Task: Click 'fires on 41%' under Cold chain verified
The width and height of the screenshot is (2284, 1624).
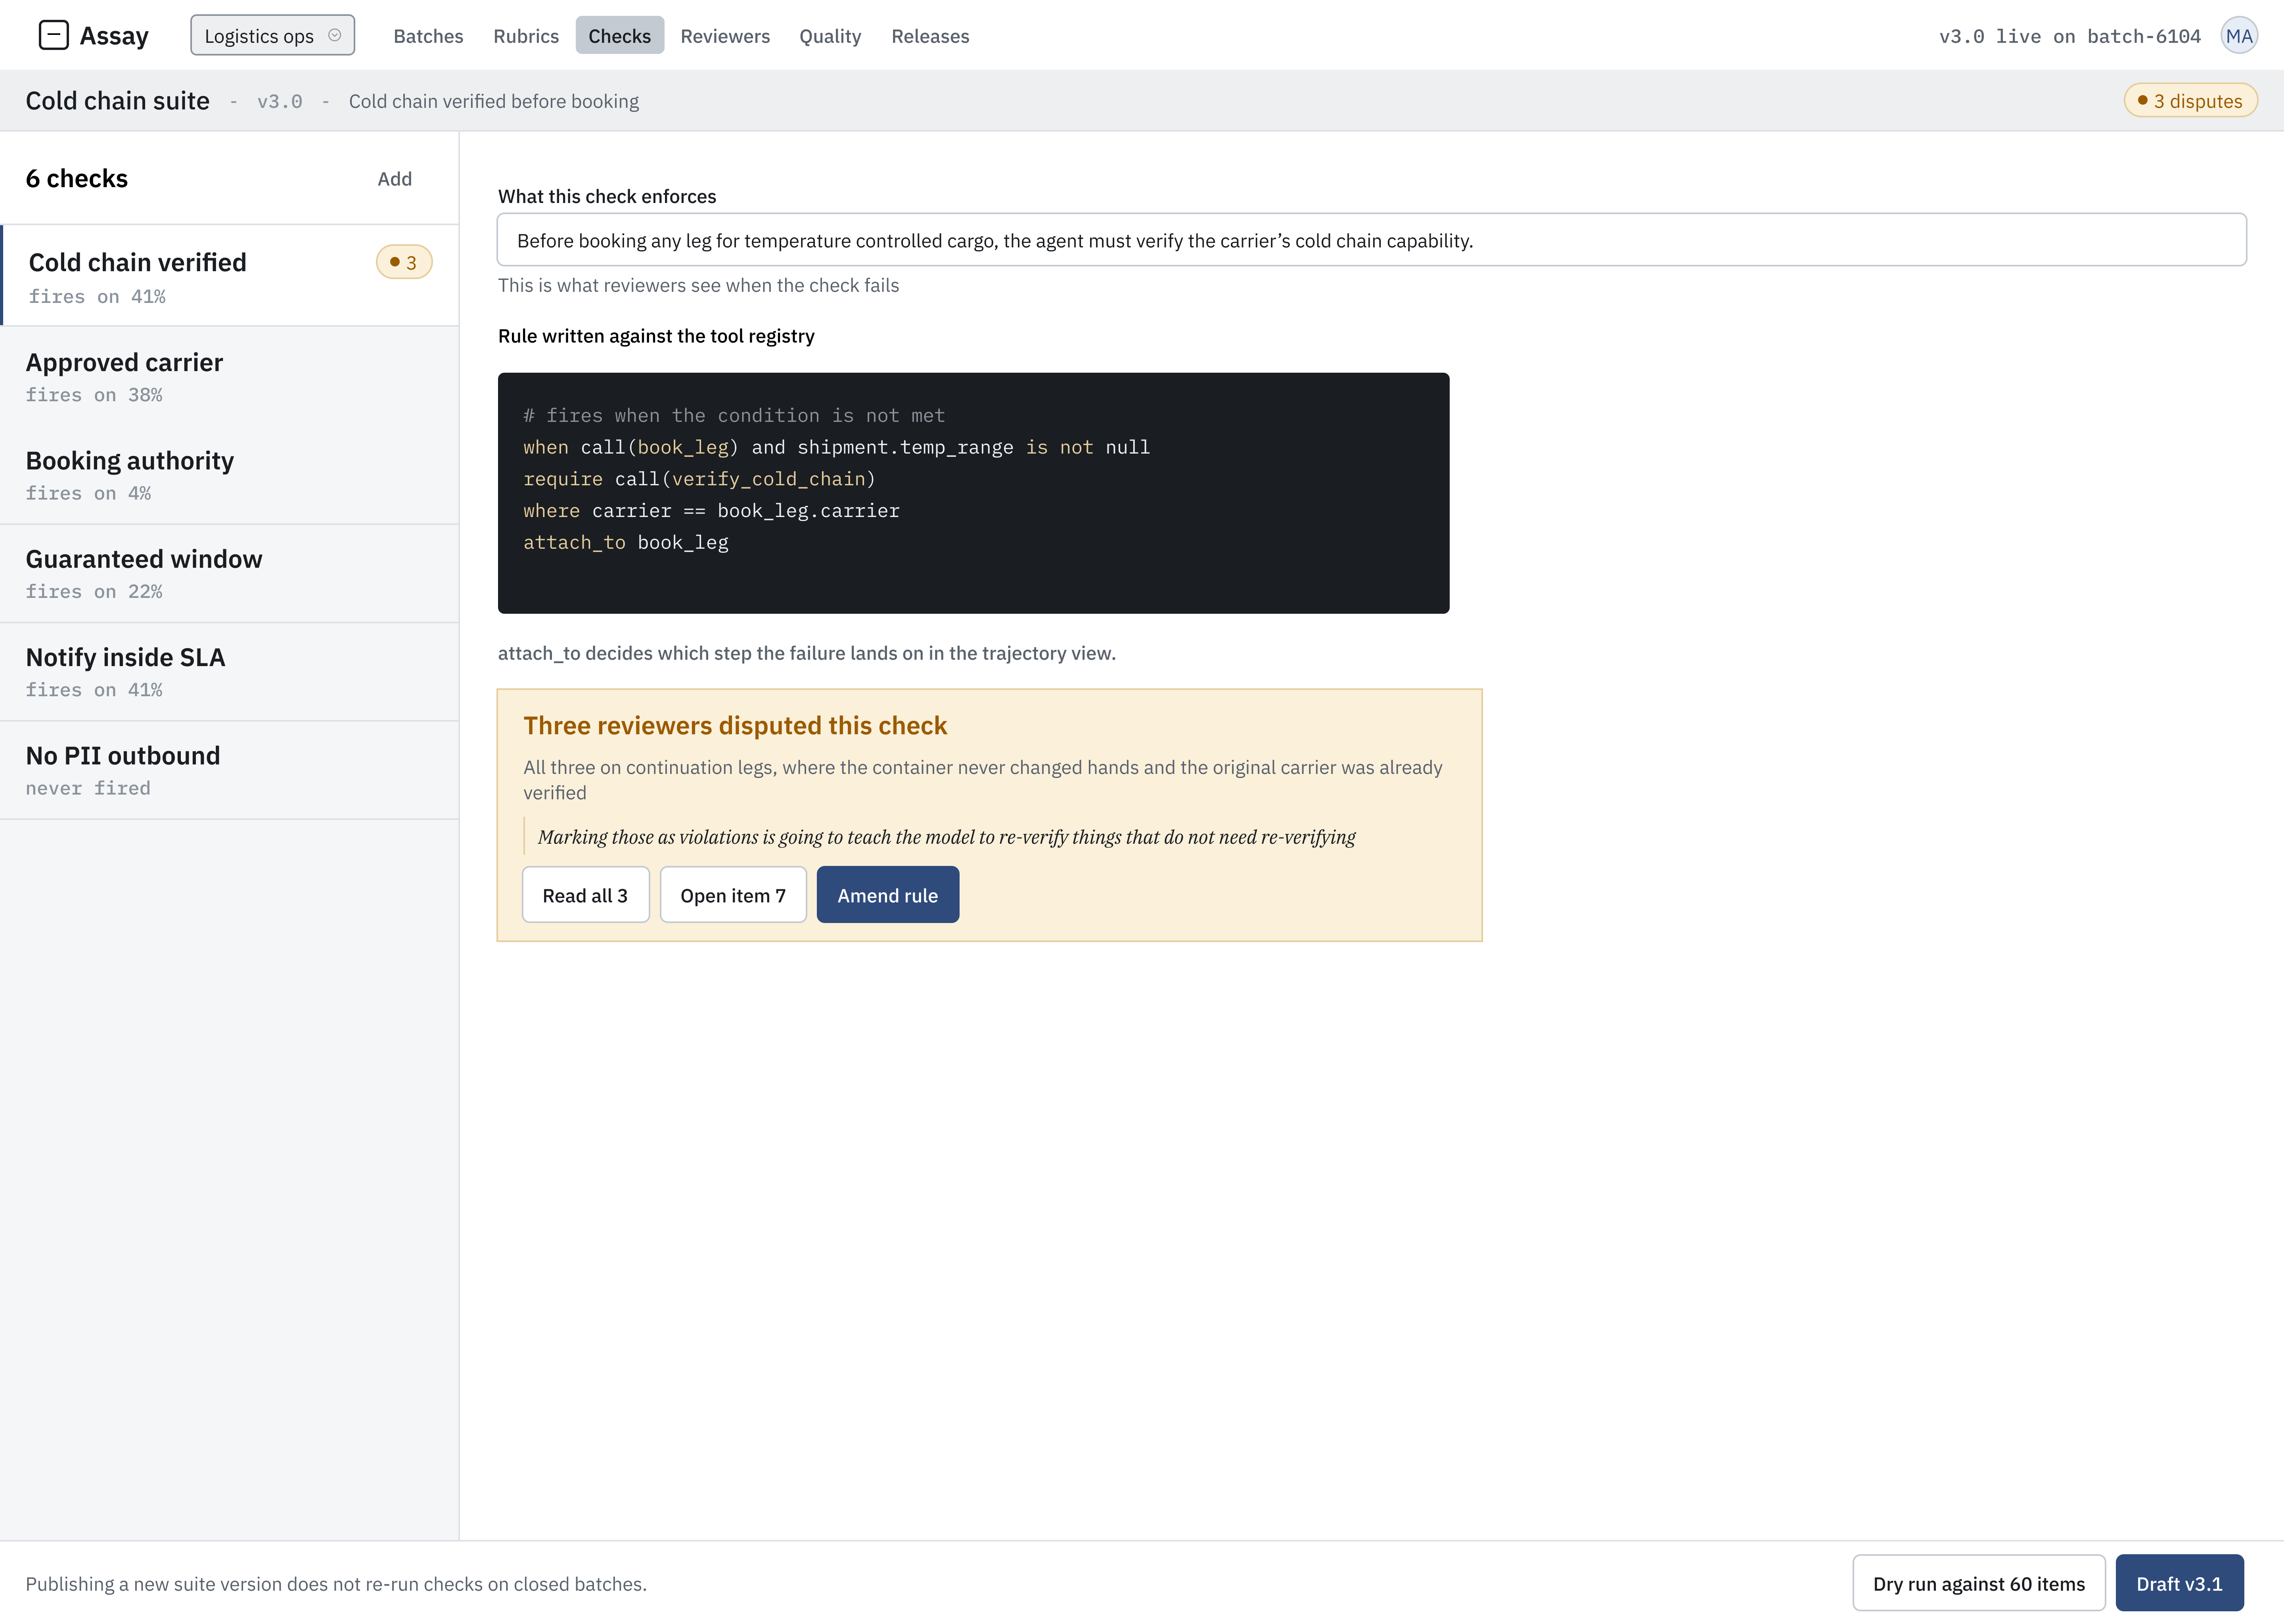Action: [x=97, y=297]
